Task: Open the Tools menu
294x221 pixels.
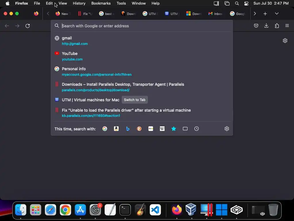Action: pos(121,3)
